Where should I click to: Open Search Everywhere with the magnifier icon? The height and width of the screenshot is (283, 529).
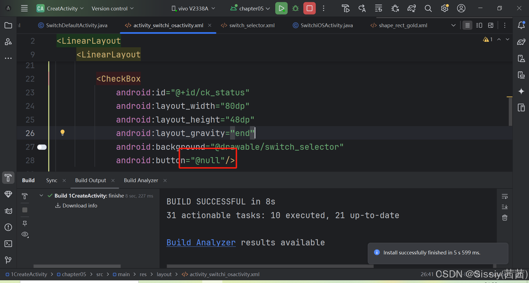click(x=428, y=8)
